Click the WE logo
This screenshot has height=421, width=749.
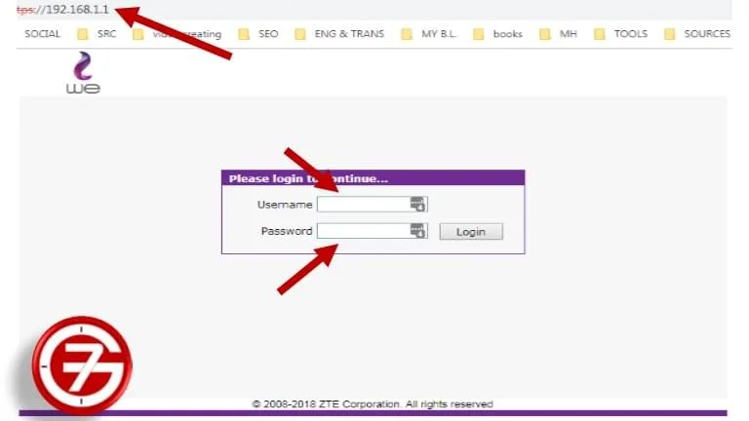click(83, 72)
